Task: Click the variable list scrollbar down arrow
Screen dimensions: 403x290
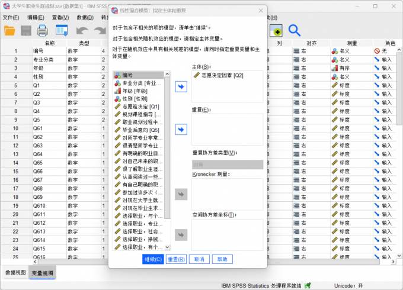Action: tap(167, 247)
